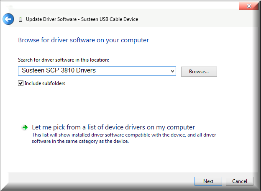Click the Update Driver Software title text

click(82, 19)
